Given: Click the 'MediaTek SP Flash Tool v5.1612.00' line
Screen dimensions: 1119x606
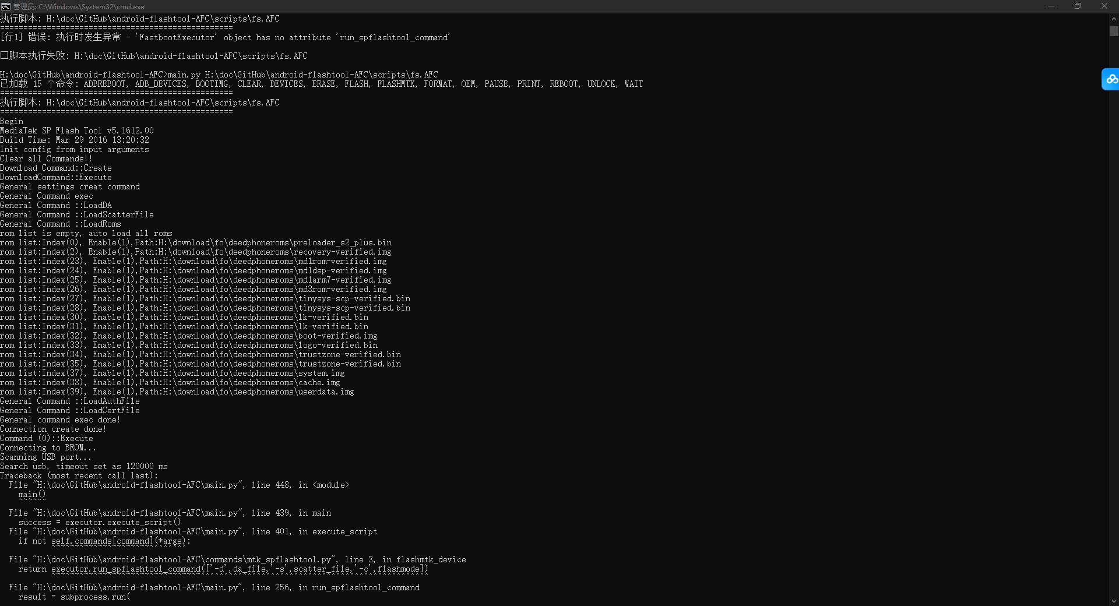Looking at the screenshot, I should click(77, 131).
